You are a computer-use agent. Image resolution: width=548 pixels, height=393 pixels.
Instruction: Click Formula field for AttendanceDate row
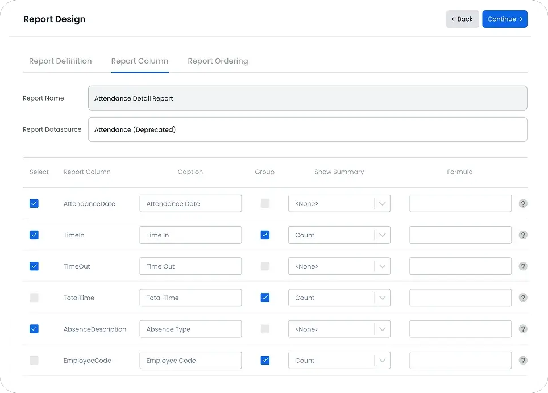pyautogui.click(x=460, y=203)
